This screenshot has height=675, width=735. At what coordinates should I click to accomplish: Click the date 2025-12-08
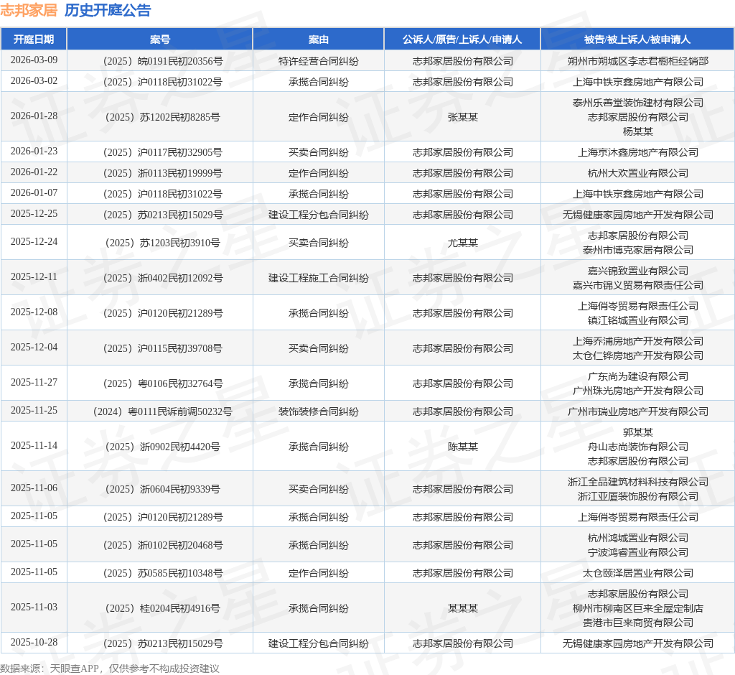tap(34, 312)
